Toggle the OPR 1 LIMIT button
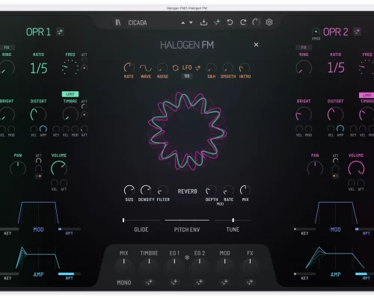374x299 pixels. tap(70, 94)
